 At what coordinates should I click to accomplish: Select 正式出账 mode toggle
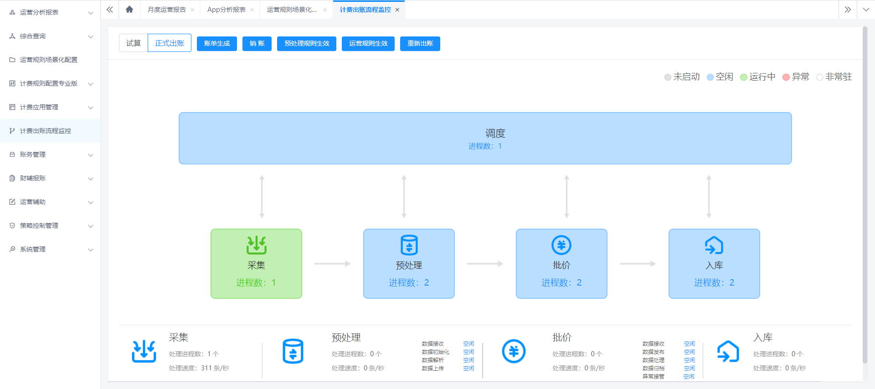(x=170, y=43)
